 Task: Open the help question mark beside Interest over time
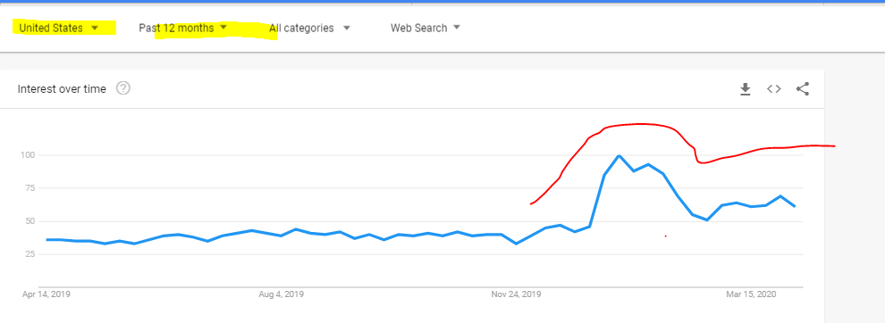[x=123, y=88]
